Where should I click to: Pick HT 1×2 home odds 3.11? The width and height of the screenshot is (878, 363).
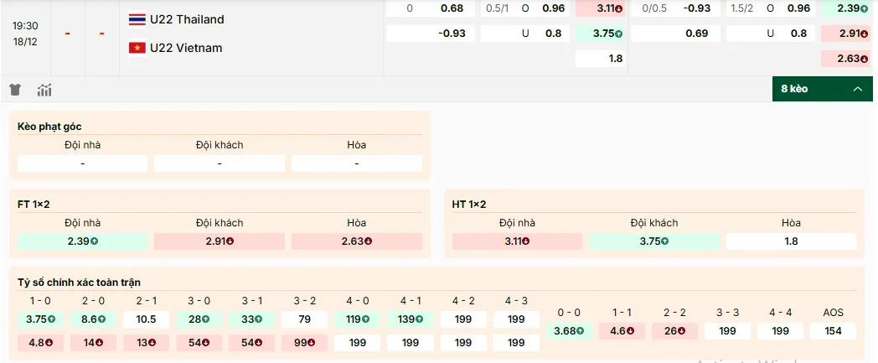[x=517, y=241]
